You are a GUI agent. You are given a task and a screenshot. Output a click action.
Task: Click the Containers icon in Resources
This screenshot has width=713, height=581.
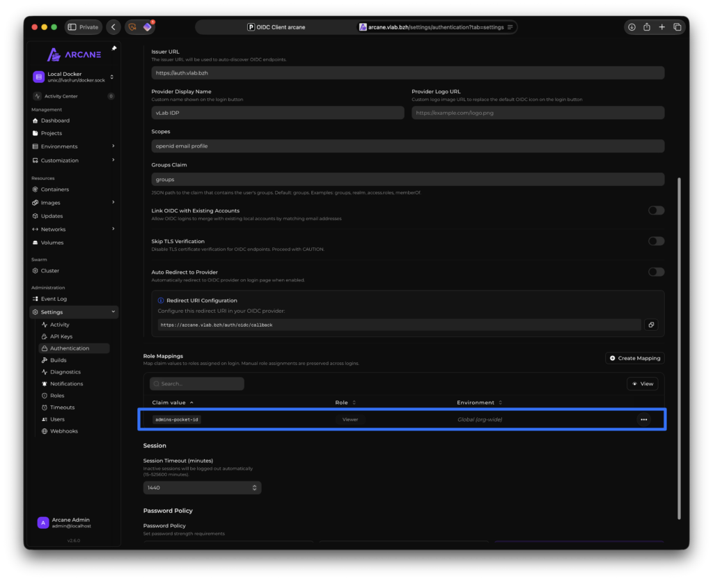(35, 189)
